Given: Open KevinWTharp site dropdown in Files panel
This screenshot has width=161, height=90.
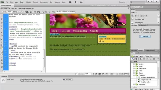Looking at the screenshot, I should pyautogui.click(x=138, y=56).
